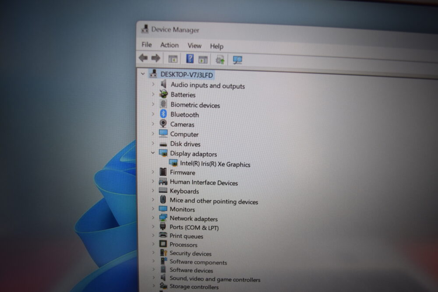Click the Audio inputs speaker icon
Screen dimensions: 438x292
coord(163,84)
